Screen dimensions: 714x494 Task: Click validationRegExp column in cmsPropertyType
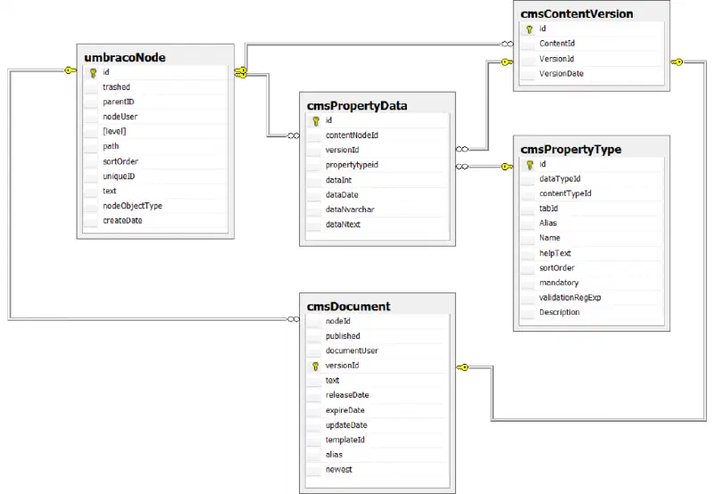591,298
